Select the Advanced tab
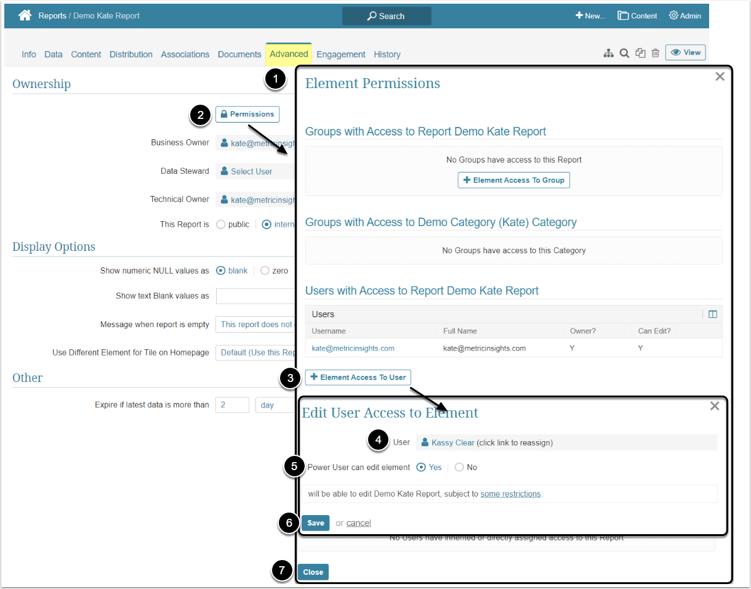751x589 pixels. [x=289, y=54]
